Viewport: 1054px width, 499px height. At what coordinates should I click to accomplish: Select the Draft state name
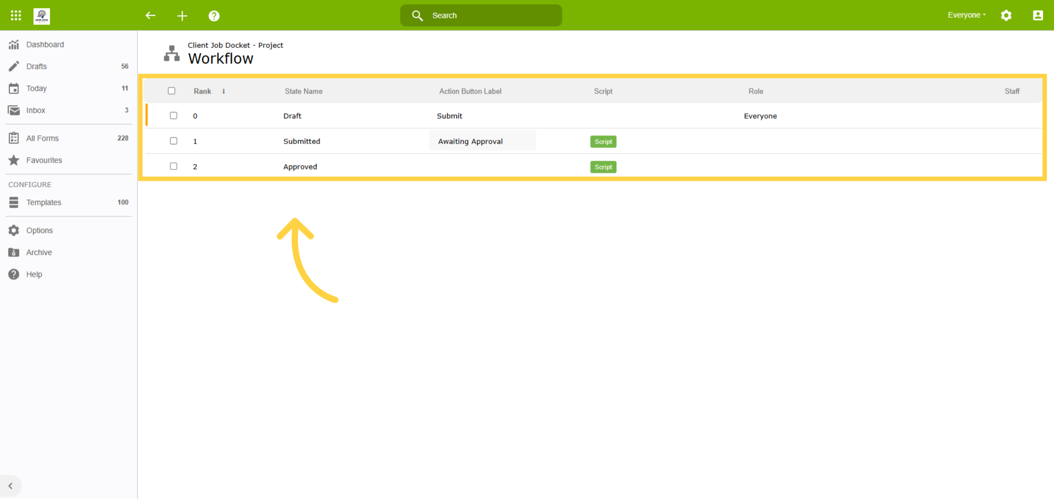[292, 116]
